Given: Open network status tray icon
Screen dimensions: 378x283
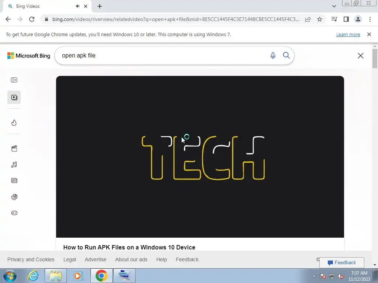Looking at the screenshot, I should 332,276.
